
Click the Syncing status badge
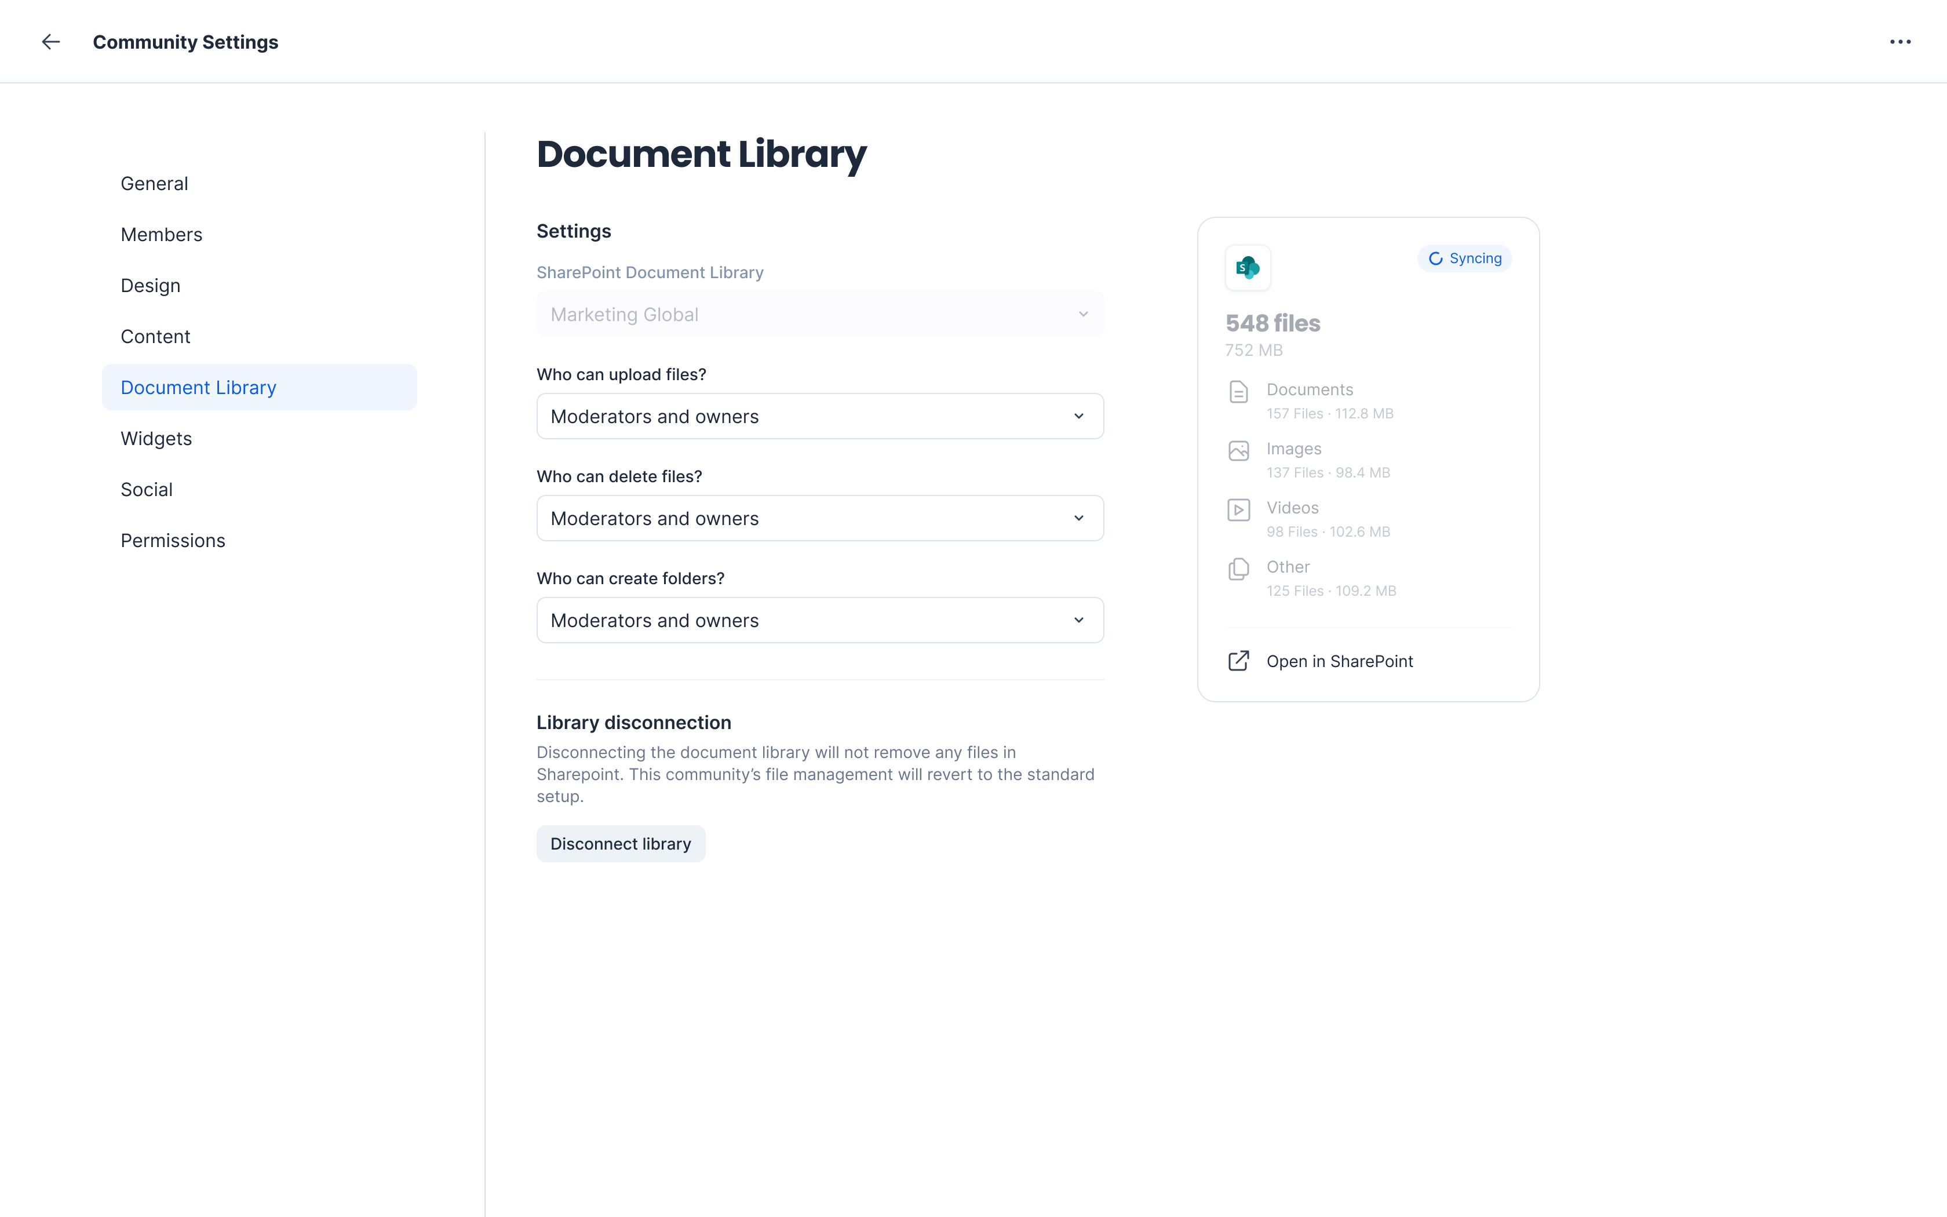[x=1464, y=258]
